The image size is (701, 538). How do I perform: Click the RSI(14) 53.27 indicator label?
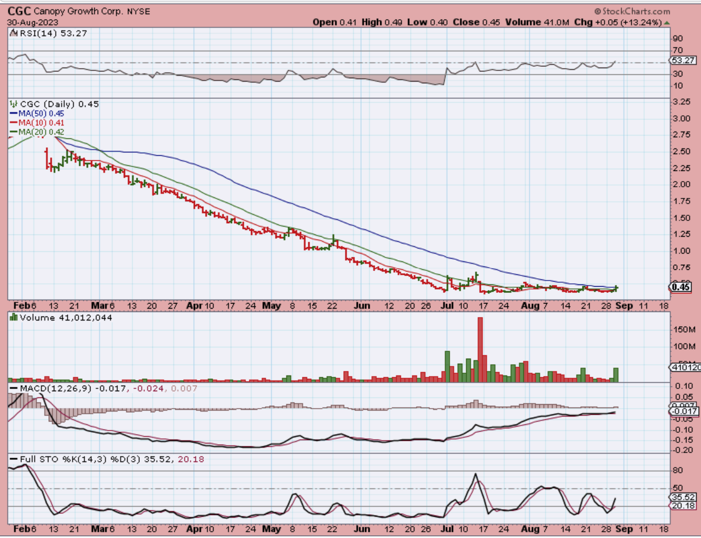(53, 33)
